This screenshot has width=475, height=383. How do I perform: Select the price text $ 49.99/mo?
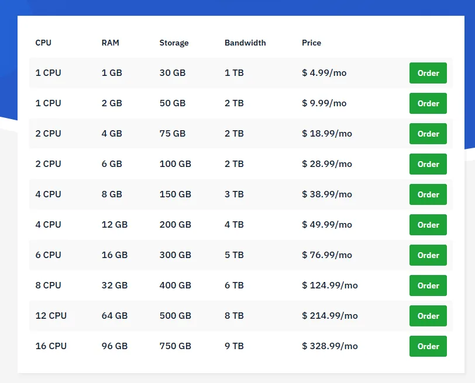327,225
